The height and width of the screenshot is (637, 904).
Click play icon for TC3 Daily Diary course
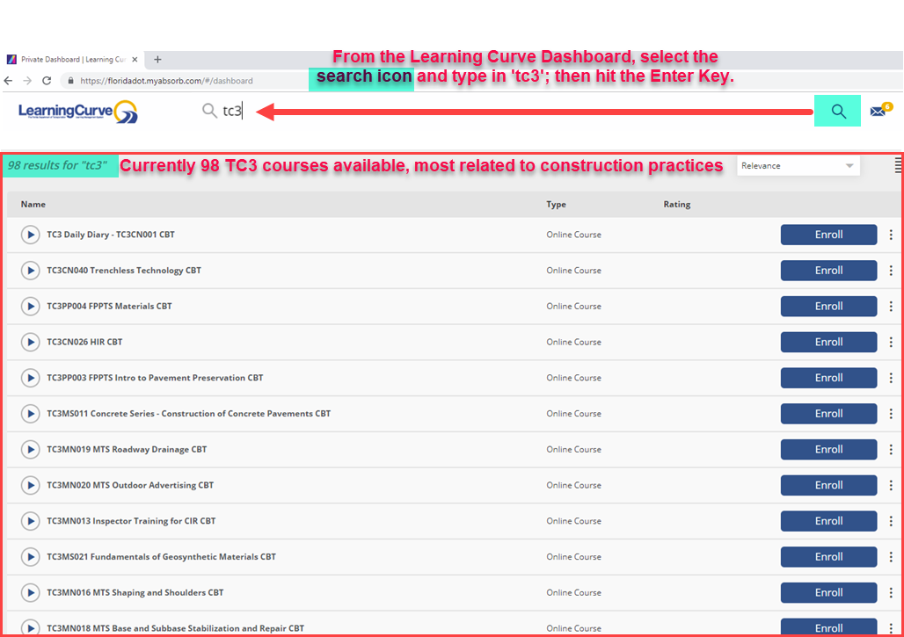[31, 235]
